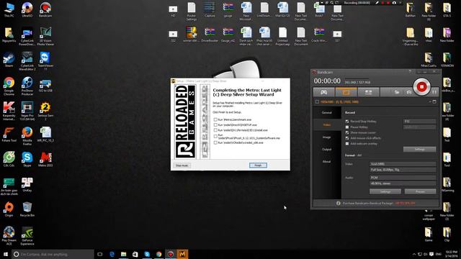
Task: Check Run MetroLLbenchmark.exe option
Action: pos(215,120)
